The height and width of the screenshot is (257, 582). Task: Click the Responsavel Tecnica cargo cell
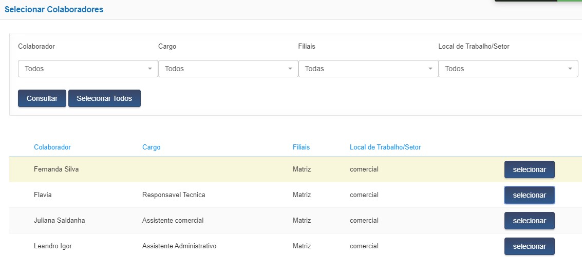174,195
